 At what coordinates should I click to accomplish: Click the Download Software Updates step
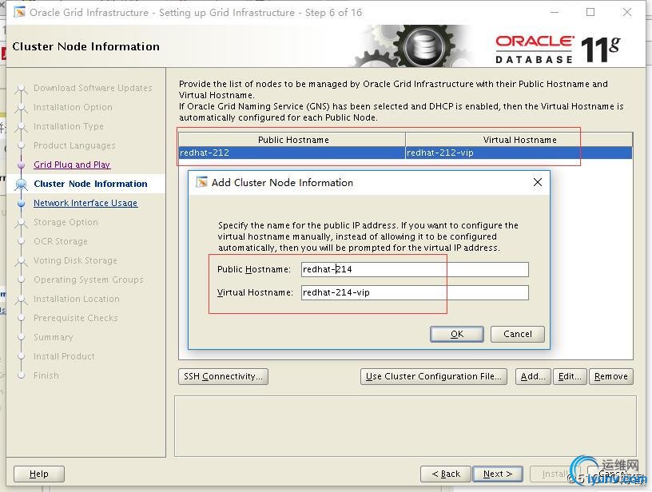coord(93,88)
